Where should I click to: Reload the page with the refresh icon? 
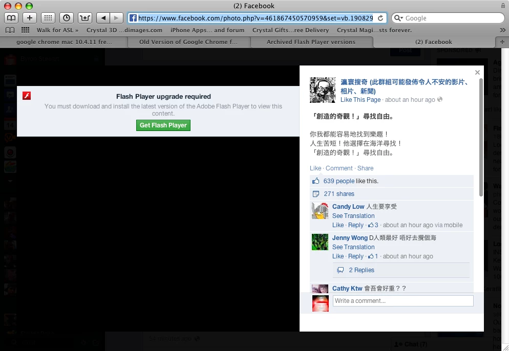[x=380, y=18]
